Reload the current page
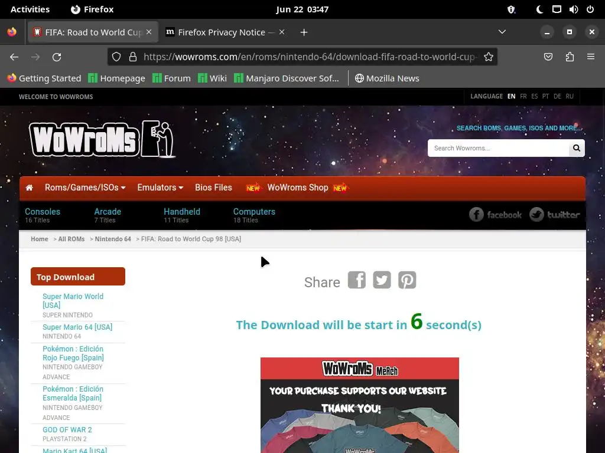The height and width of the screenshot is (453, 605). [57, 57]
